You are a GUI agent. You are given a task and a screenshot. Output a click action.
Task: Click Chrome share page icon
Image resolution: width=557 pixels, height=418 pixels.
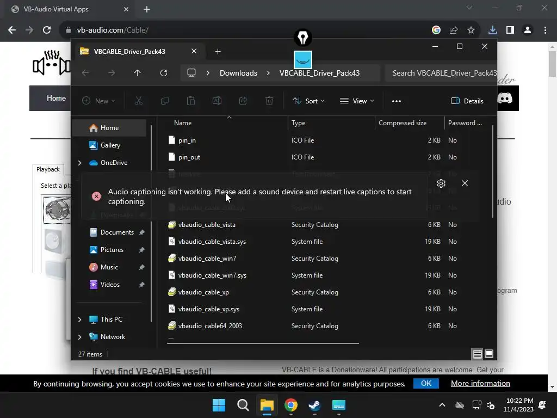[454, 30]
